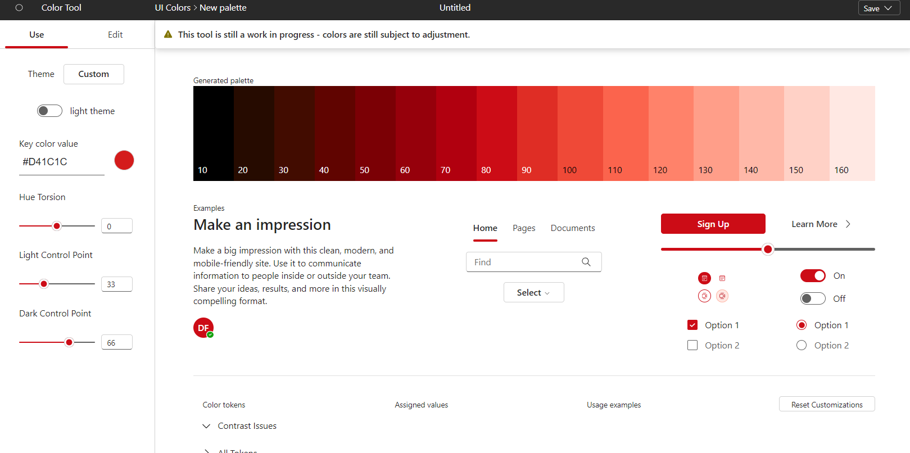Select the Option 1 radio button
The image size is (910, 453).
tap(802, 325)
